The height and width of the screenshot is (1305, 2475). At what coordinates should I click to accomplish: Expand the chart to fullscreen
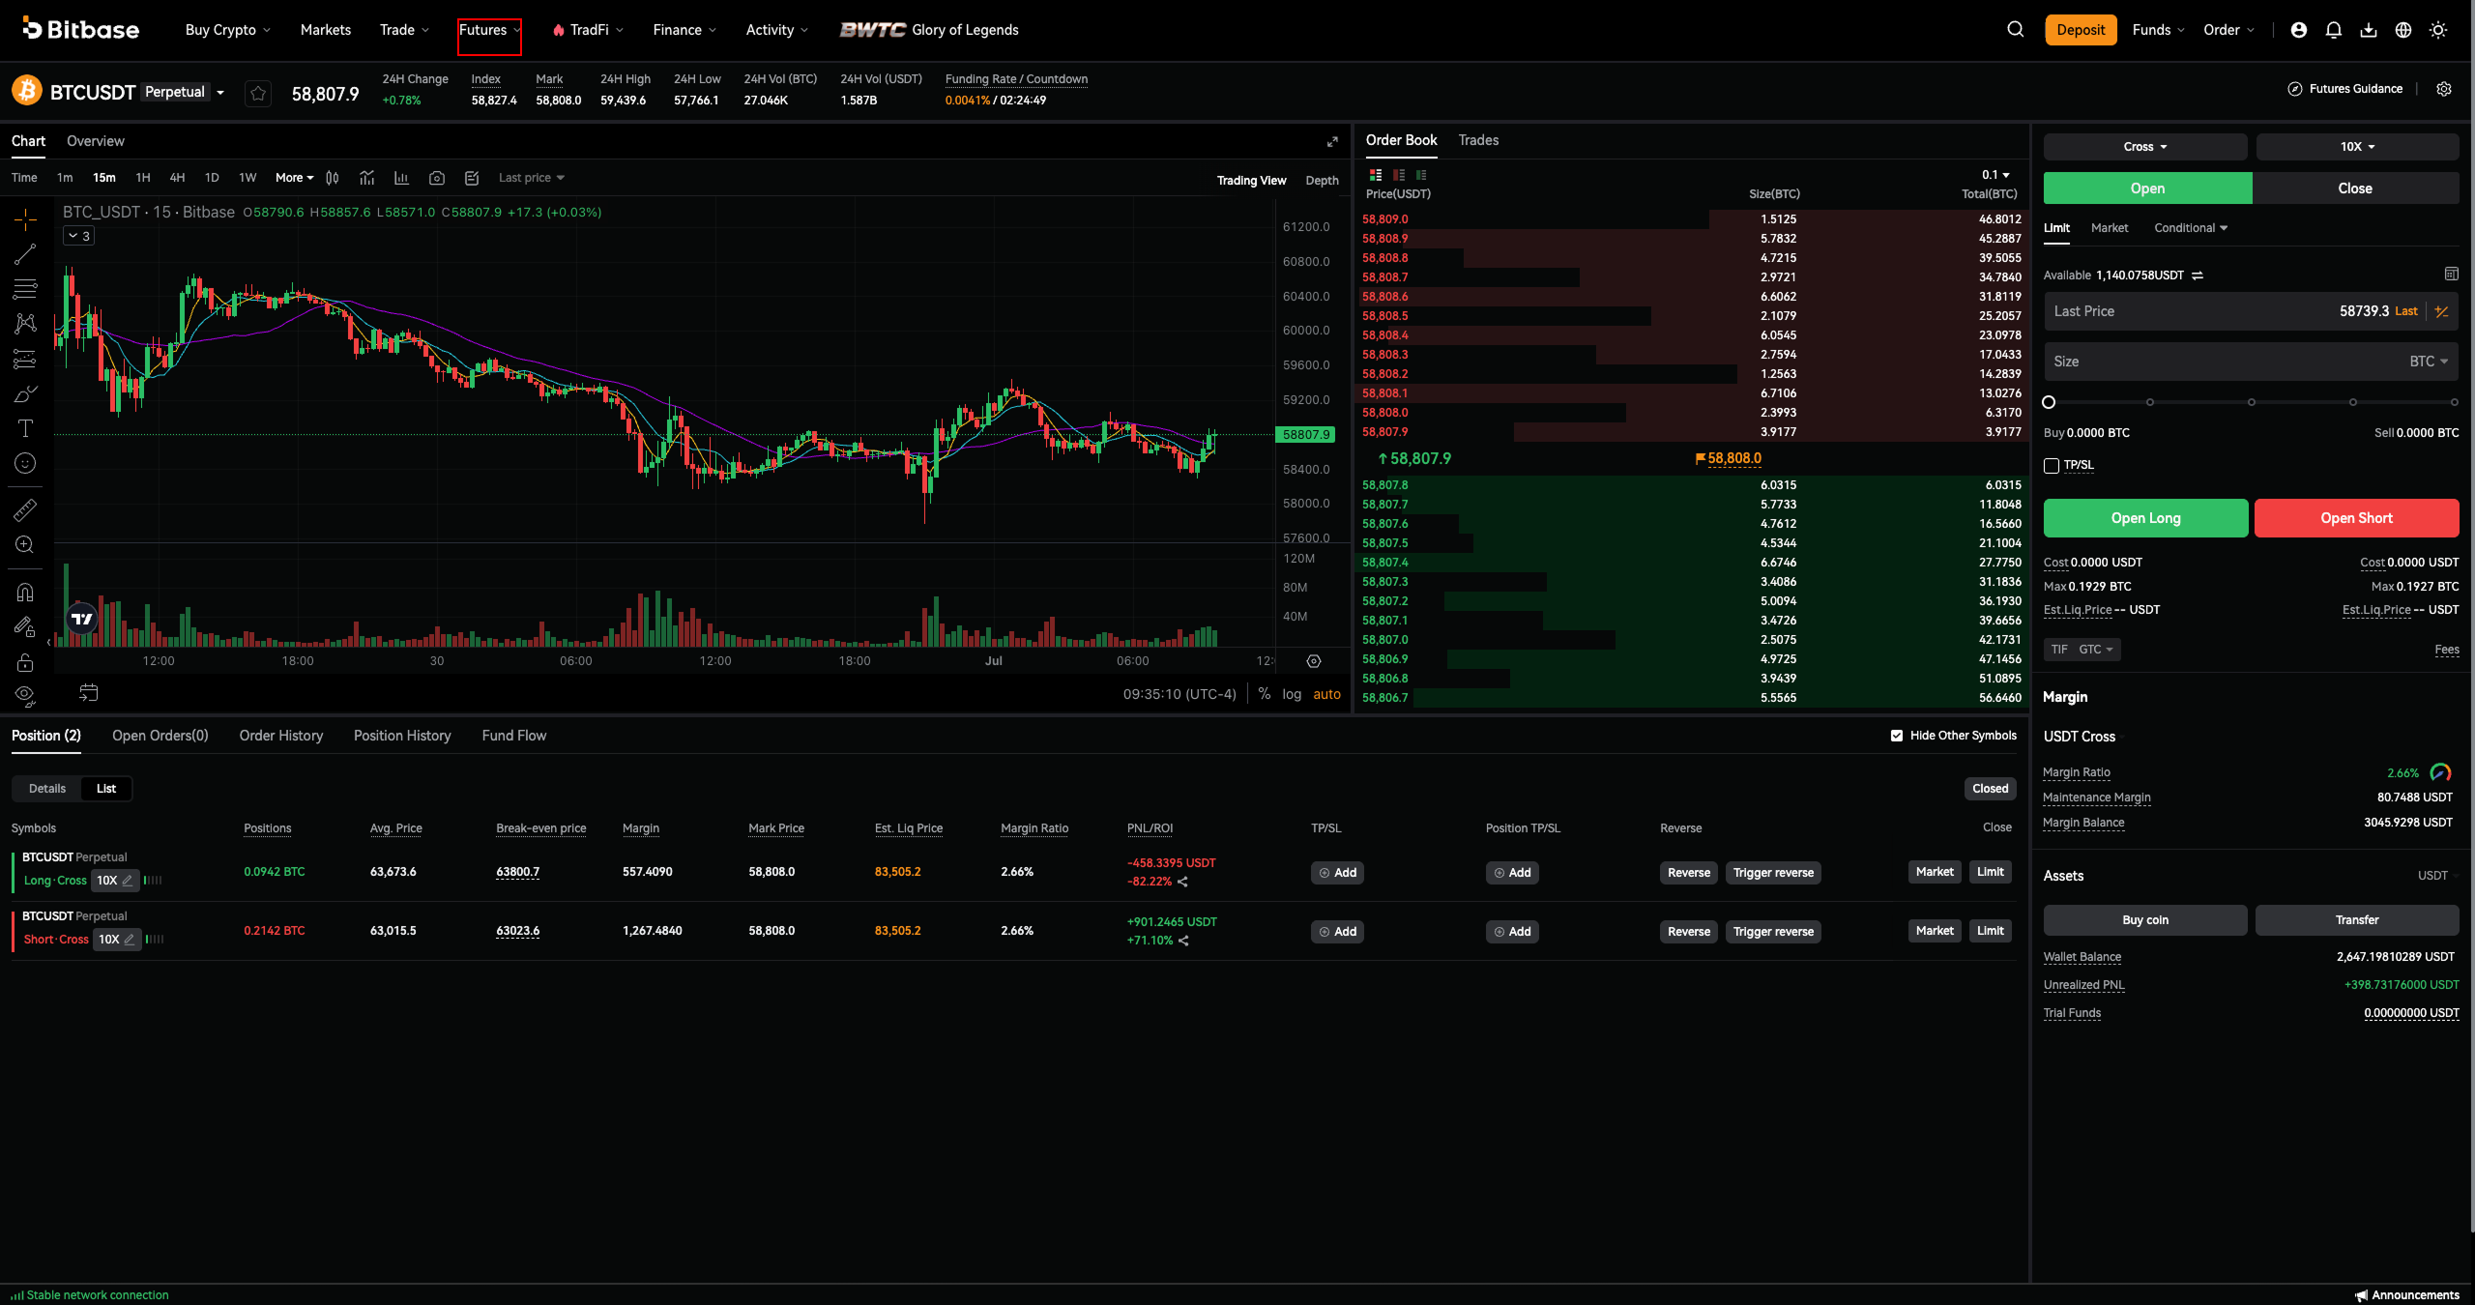[1332, 142]
